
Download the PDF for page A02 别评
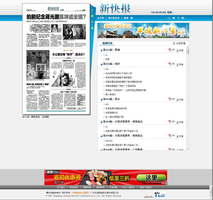pyautogui.click(x=171, y=64)
